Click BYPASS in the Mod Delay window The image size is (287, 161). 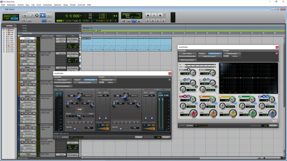(x=65, y=137)
